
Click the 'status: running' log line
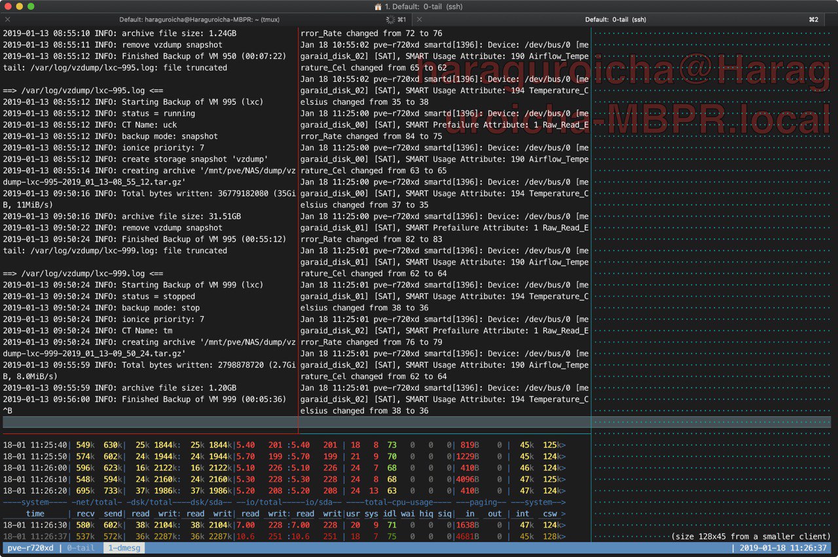(99, 113)
